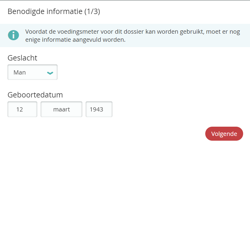This screenshot has height=245, width=250.
Task: Click the Benodigde informatie (1/3) heading
Action: [54, 12]
